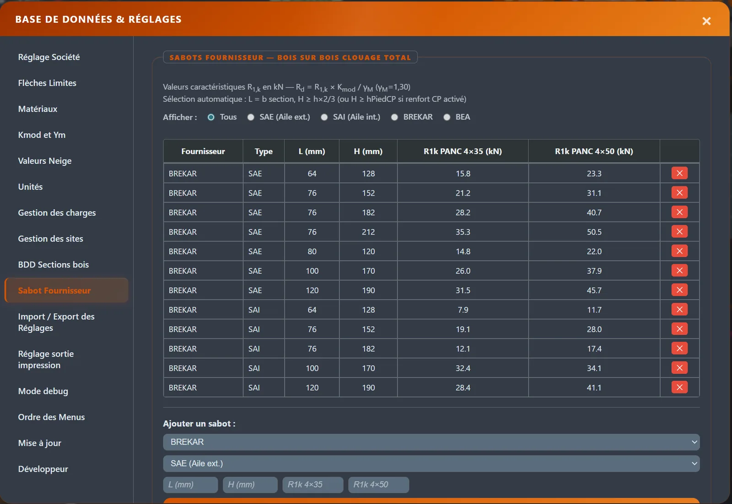Focus the R1k 4×35 input field

(313, 485)
